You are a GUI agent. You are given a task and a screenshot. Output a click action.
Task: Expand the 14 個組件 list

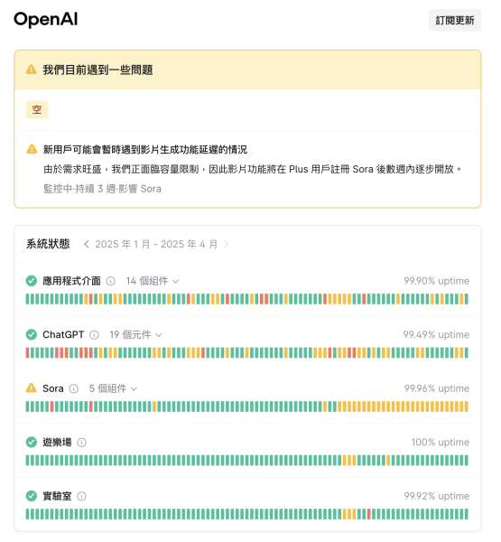[x=153, y=281]
